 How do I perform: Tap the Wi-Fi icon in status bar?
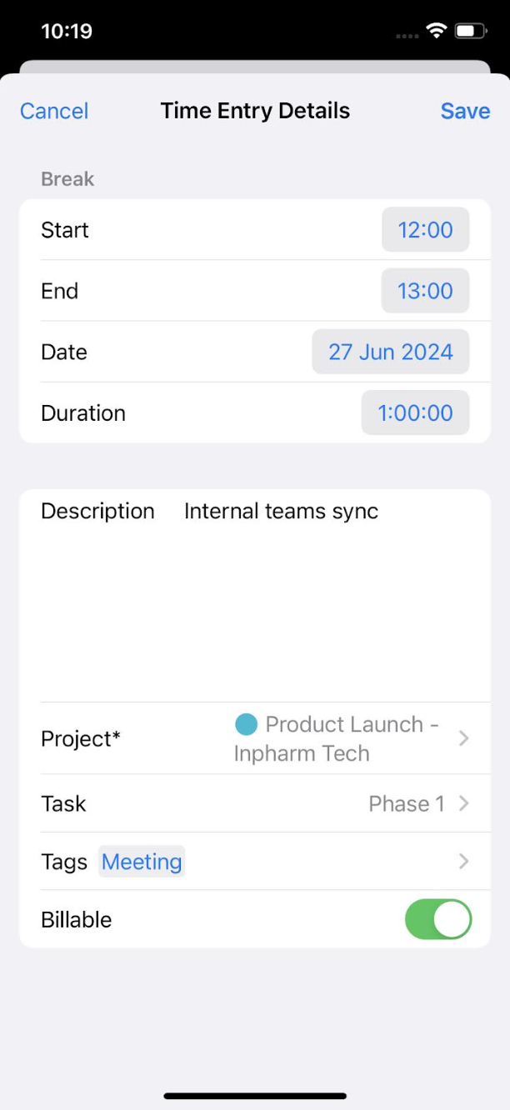click(x=436, y=29)
